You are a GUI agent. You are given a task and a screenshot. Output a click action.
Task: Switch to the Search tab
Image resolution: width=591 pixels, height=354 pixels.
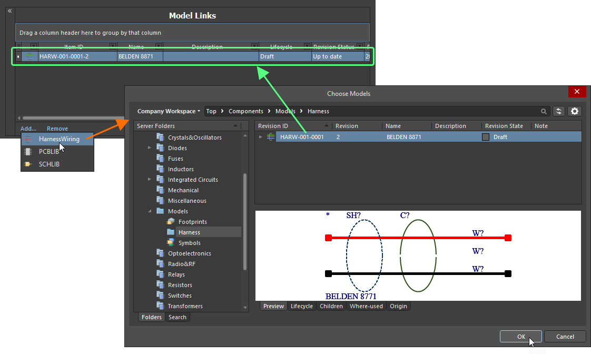[178, 317]
